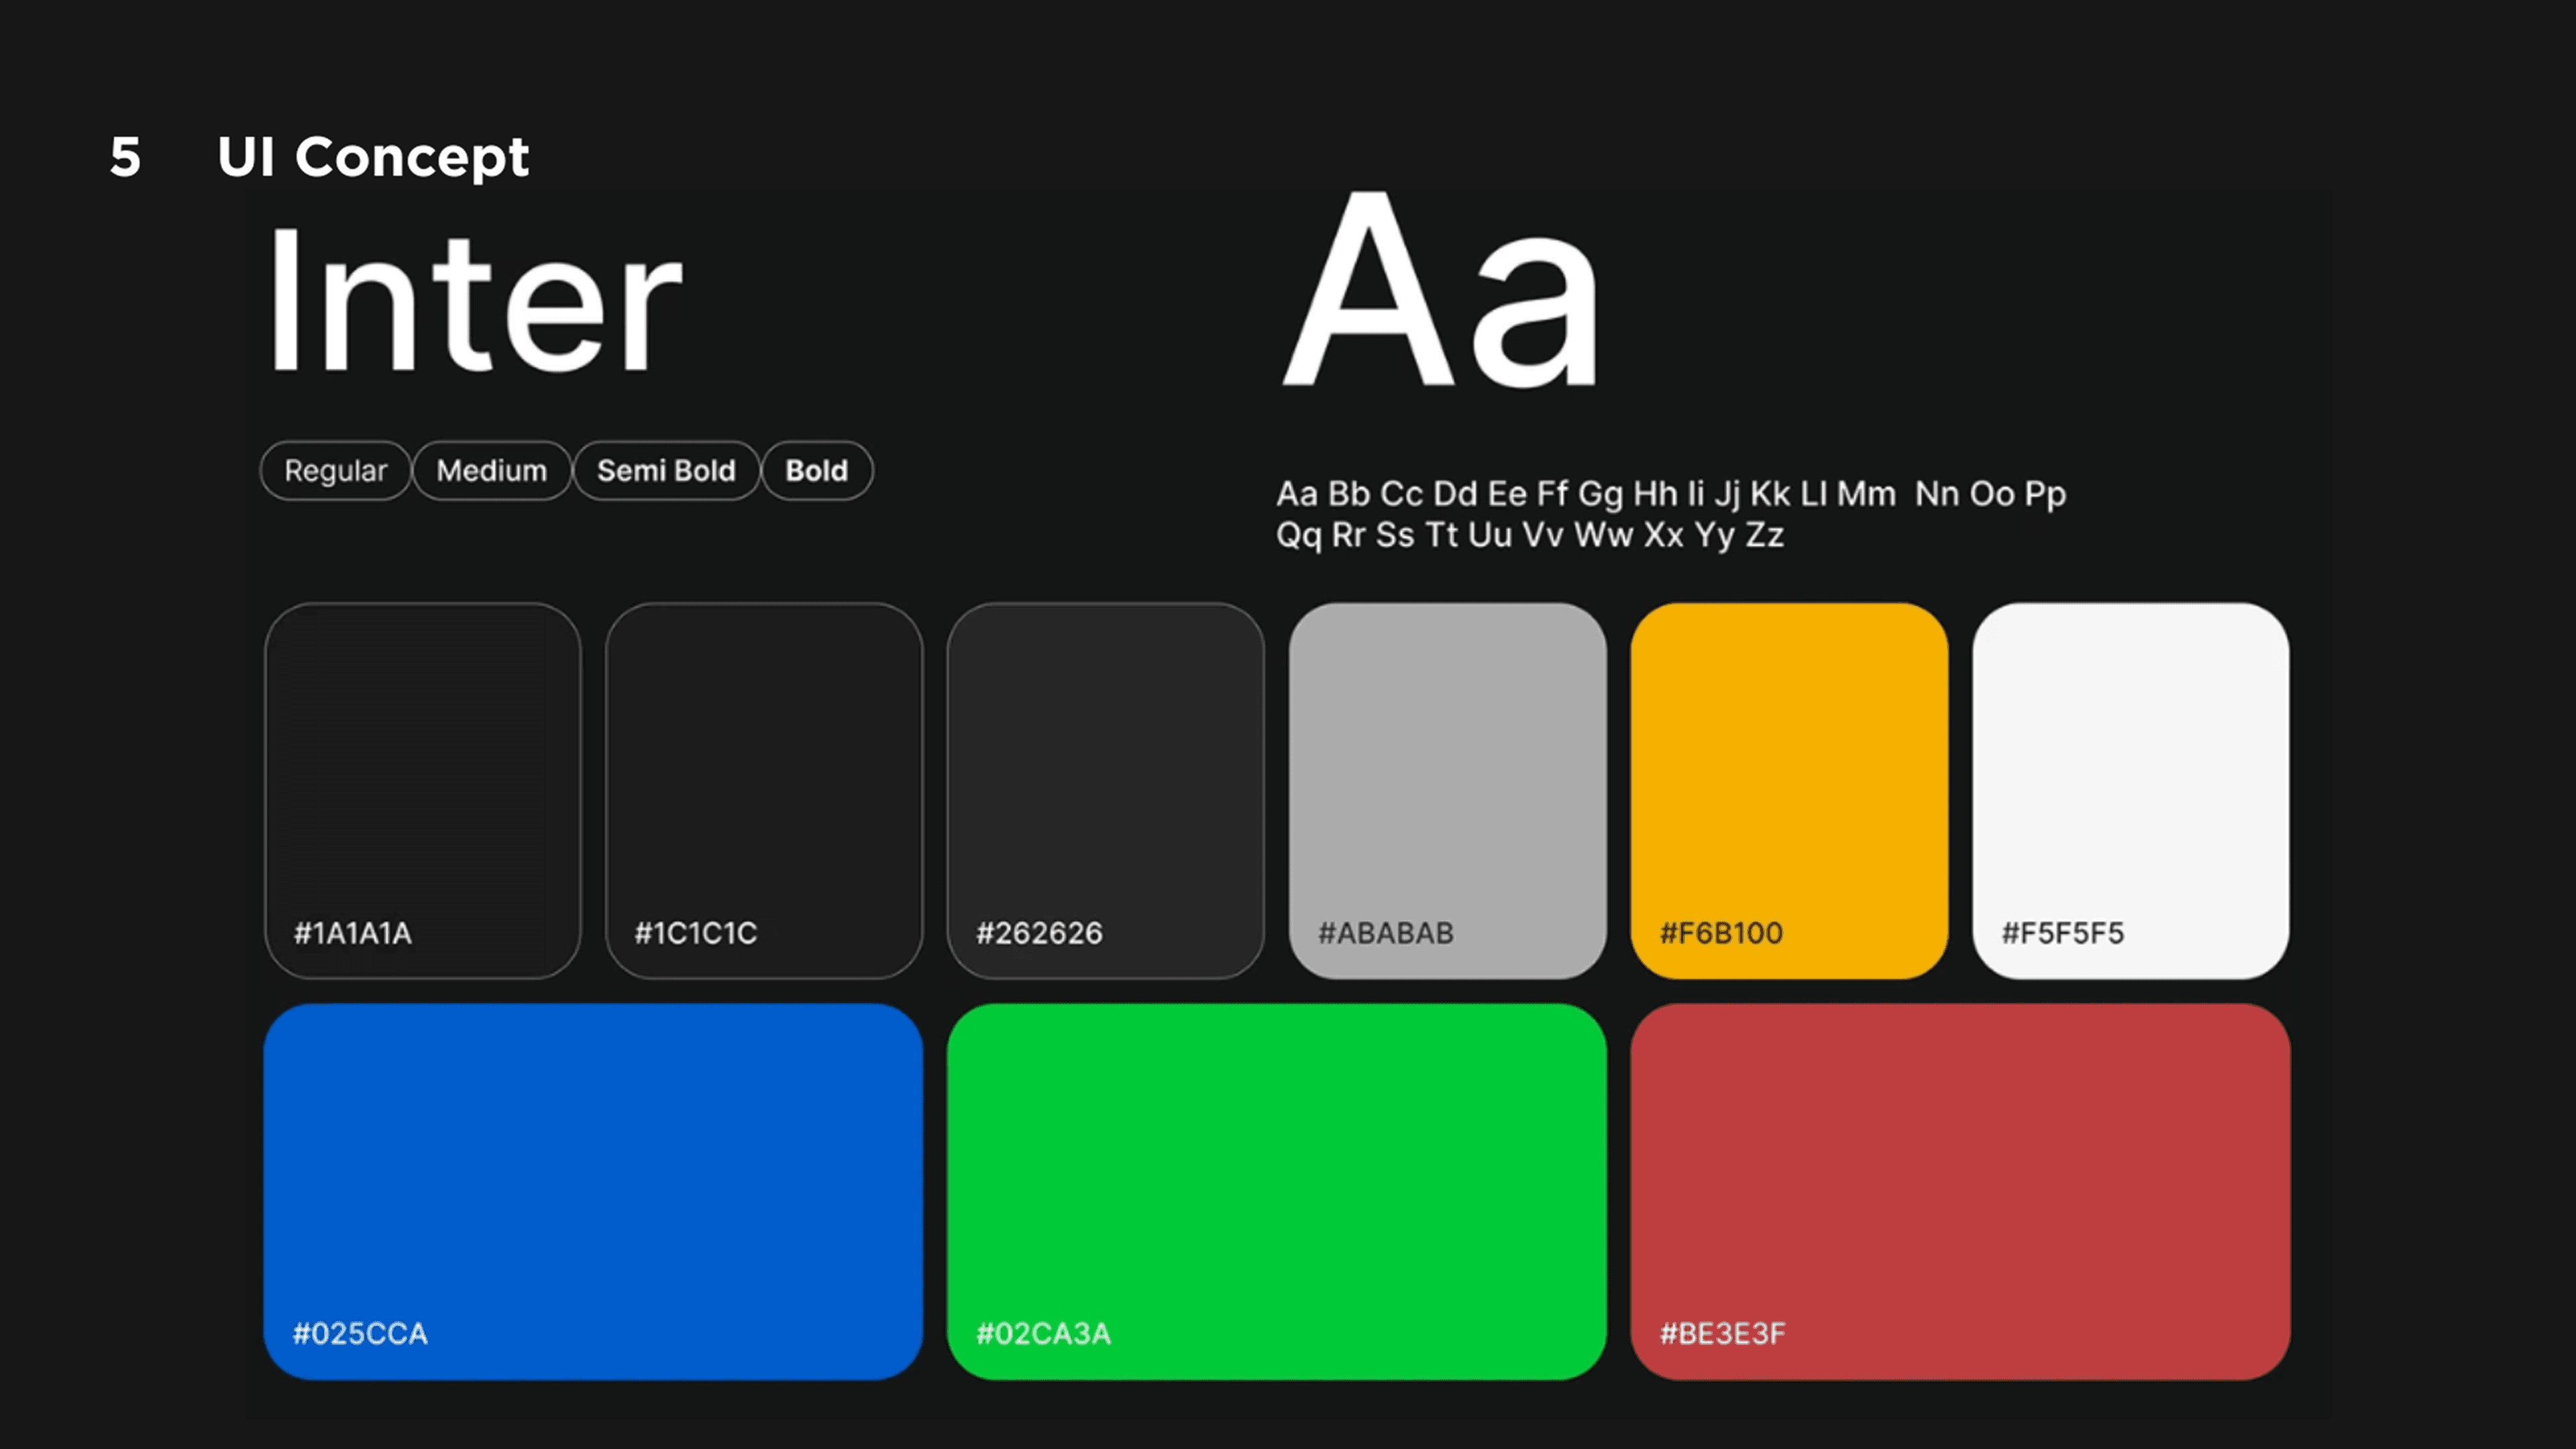The height and width of the screenshot is (1449, 2576).
Task: Pick the yellow #F6B100 swatch
Action: point(1789,790)
